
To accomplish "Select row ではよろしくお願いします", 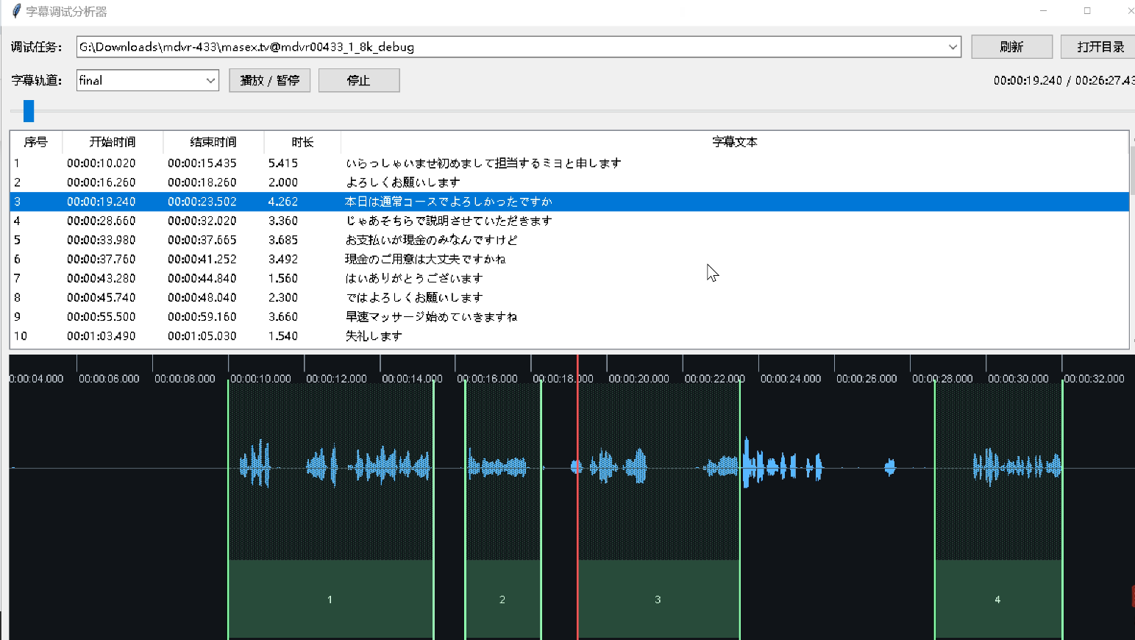I will tap(569, 297).
